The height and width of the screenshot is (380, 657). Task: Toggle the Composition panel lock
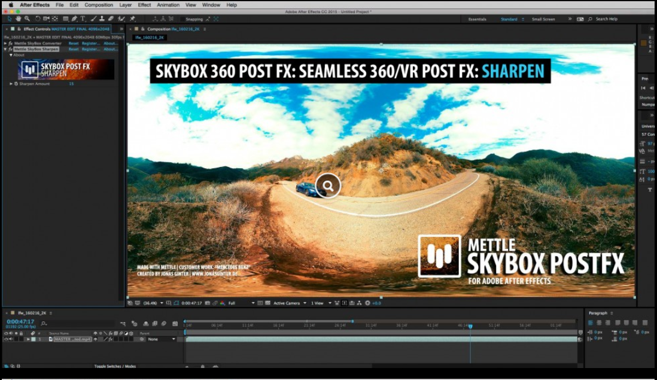[x=143, y=29]
